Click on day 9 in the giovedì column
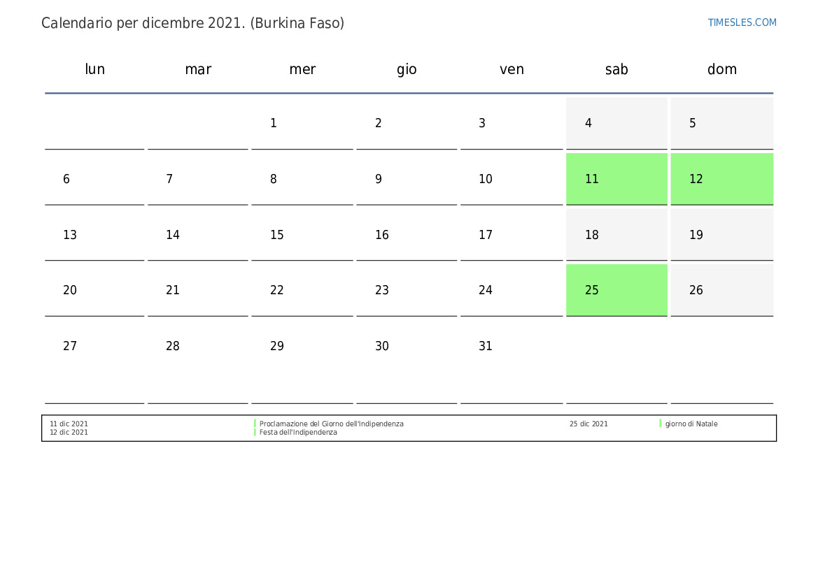818x578 pixels. tap(379, 179)
